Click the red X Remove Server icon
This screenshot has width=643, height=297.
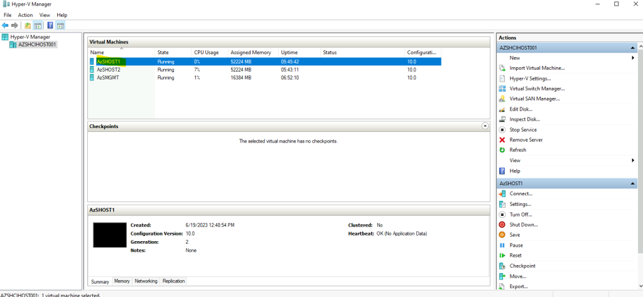pyautogui.click(x=502, y=140)
